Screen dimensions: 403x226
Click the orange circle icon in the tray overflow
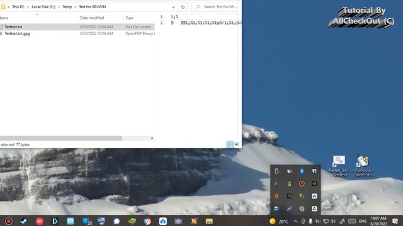276,196
